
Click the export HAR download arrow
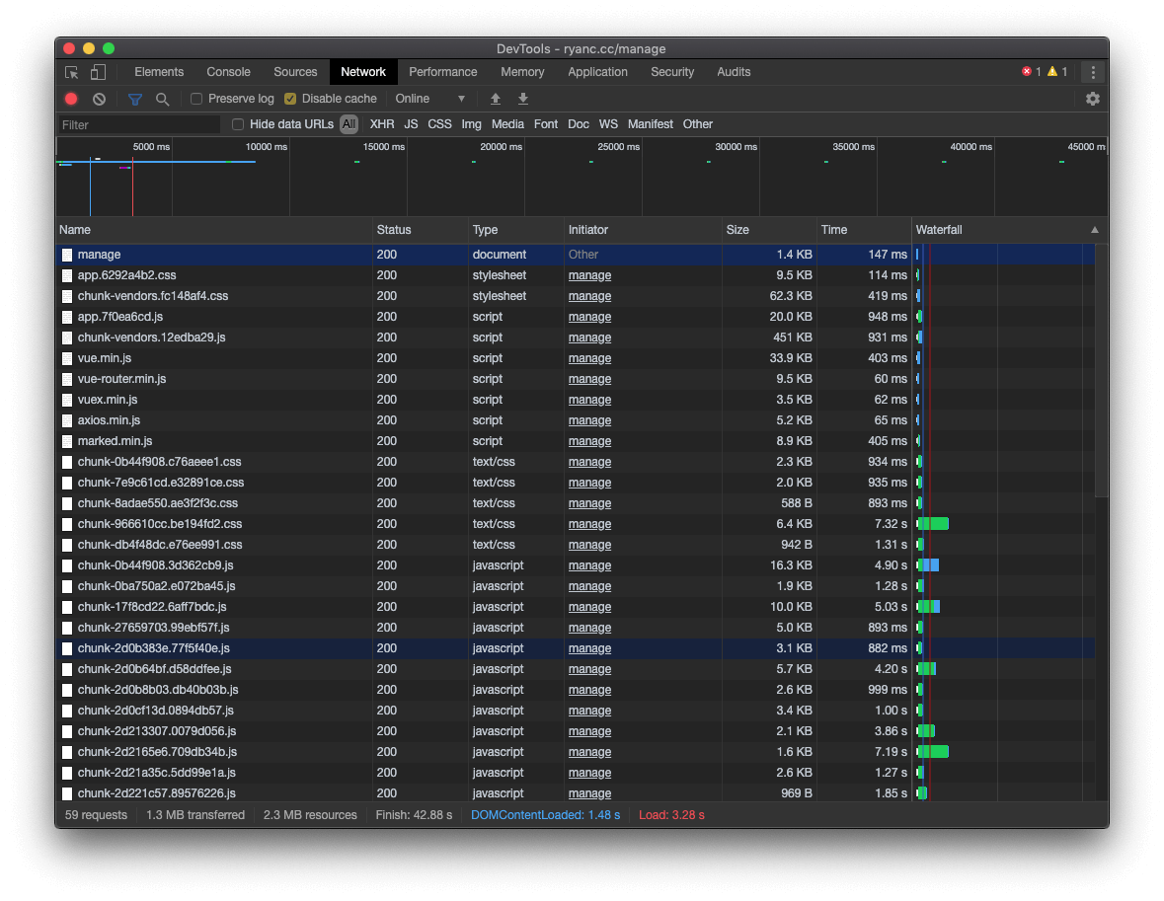[523, 99]
